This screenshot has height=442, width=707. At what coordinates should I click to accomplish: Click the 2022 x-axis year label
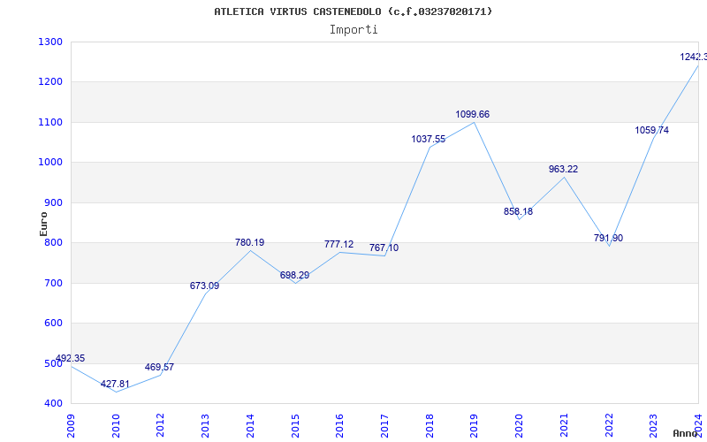[x=610, y=424]
